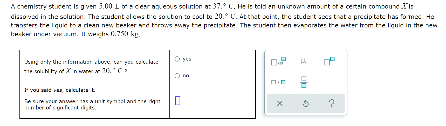446x126 pixels.
Task: Click the blue answer input box
Action: 178,100
